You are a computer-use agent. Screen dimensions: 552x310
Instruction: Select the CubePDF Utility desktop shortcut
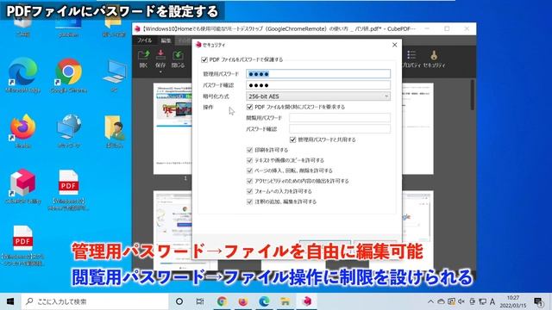click(x=23, y=186)
